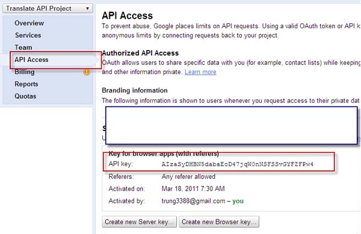This screenshot has height=234, width=361.
Task: Open Reports in sidebar
Action: click(26, 84)
